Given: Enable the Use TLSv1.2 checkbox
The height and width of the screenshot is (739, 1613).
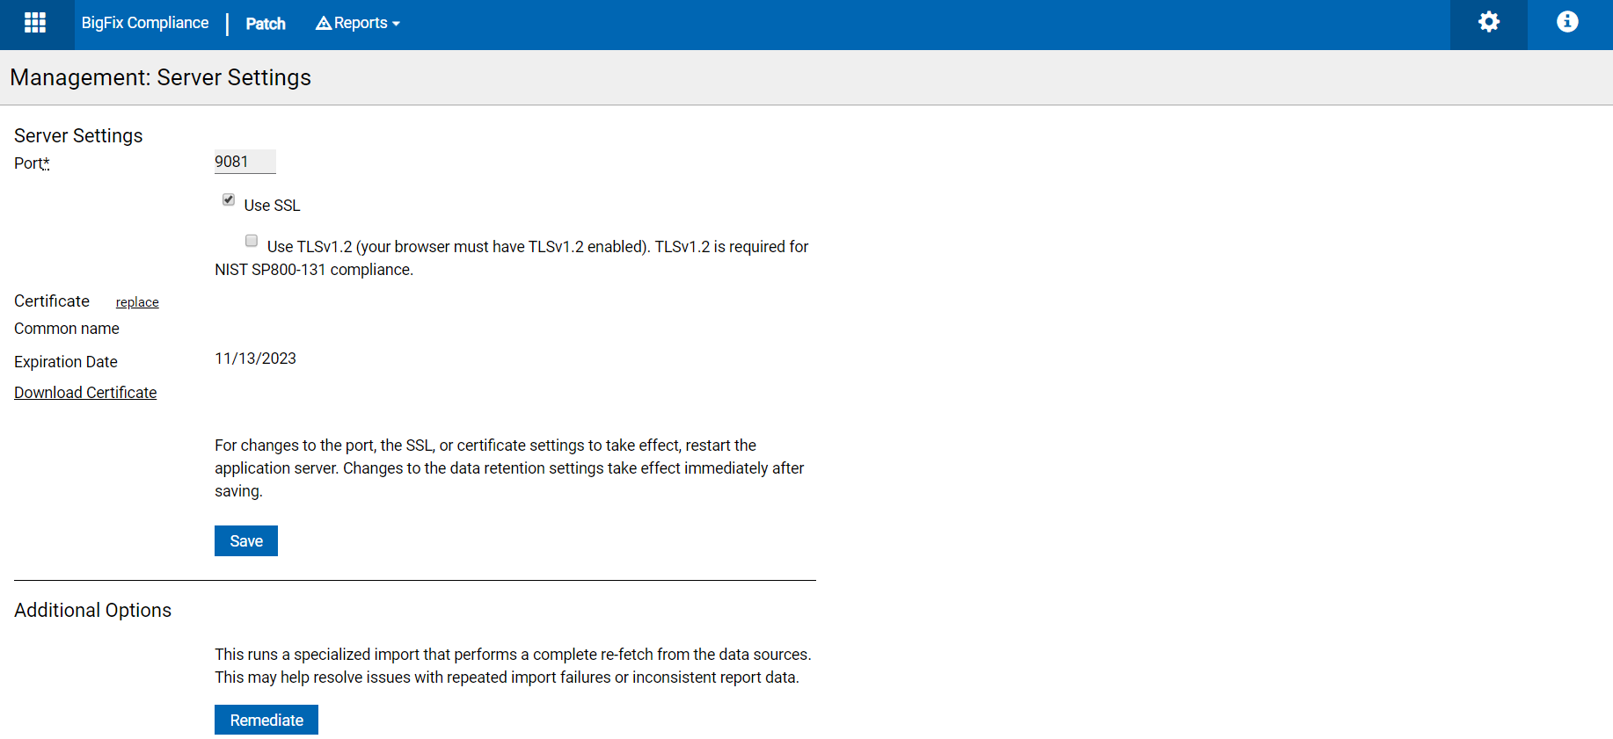Looking at the screenshot, I should (x=252, y=241).
